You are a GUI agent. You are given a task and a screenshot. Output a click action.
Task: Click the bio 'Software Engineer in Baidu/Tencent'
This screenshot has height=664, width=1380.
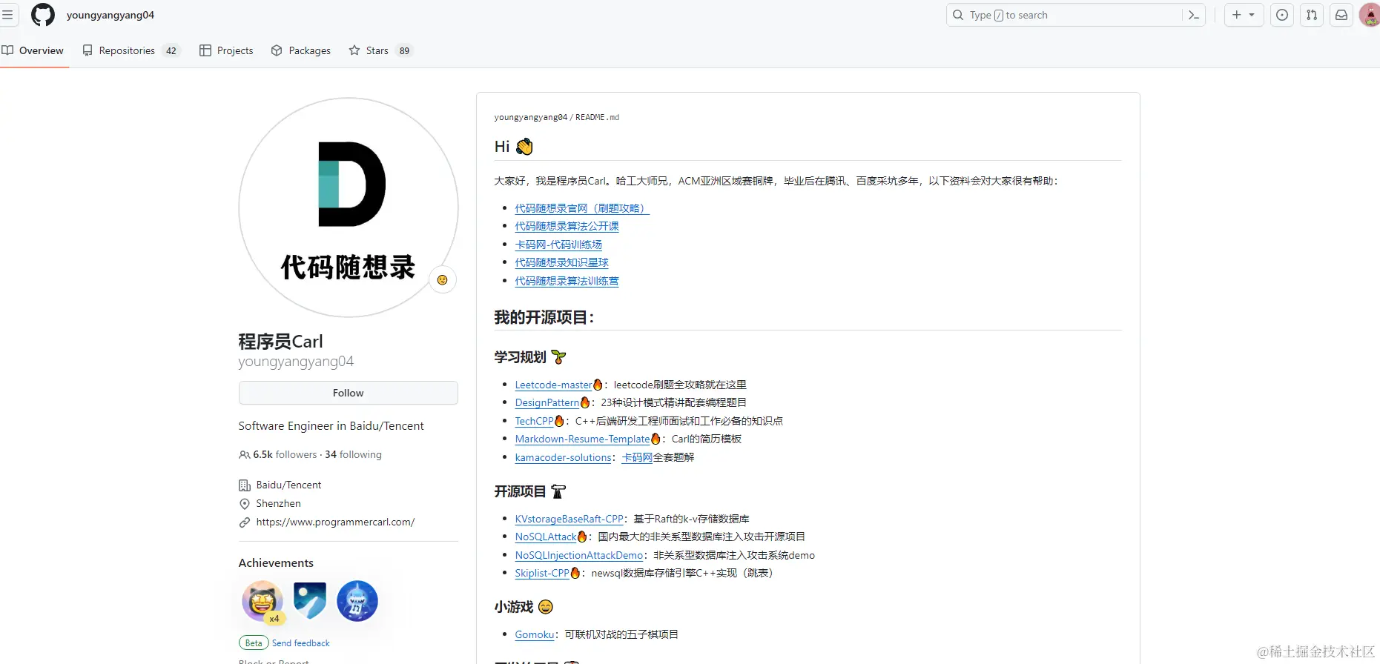click(331, 426)
